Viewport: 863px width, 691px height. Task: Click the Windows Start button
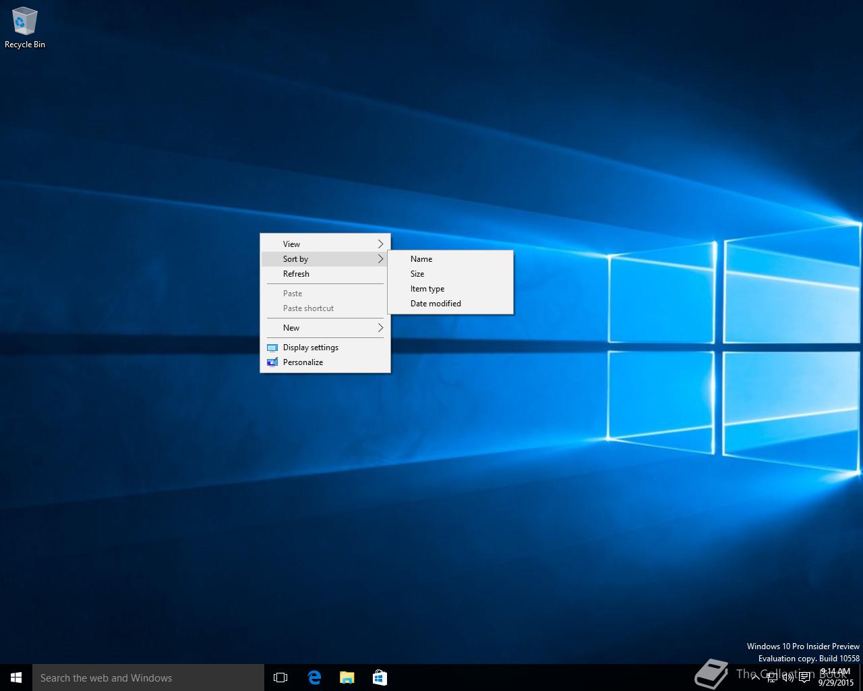click(16, 678)
